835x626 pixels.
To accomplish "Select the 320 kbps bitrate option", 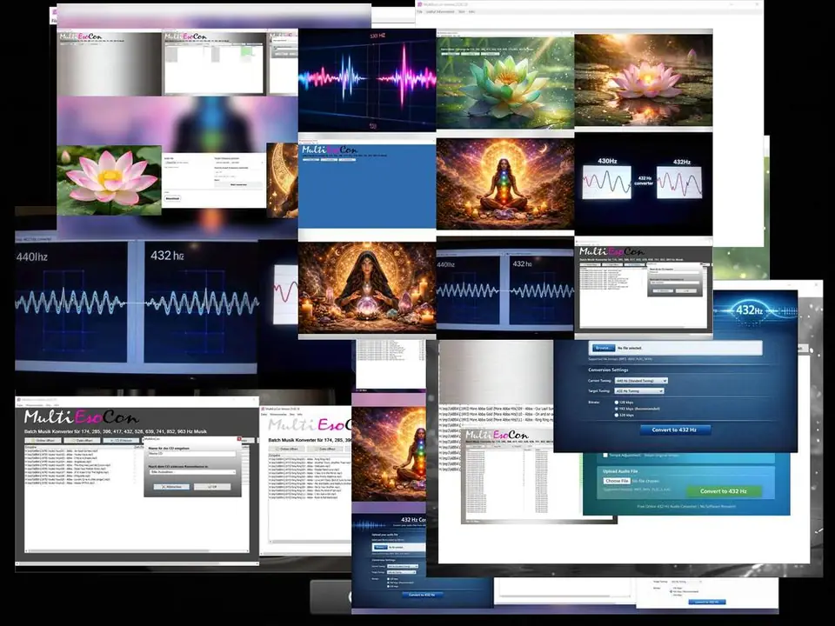I will point(617,416).
